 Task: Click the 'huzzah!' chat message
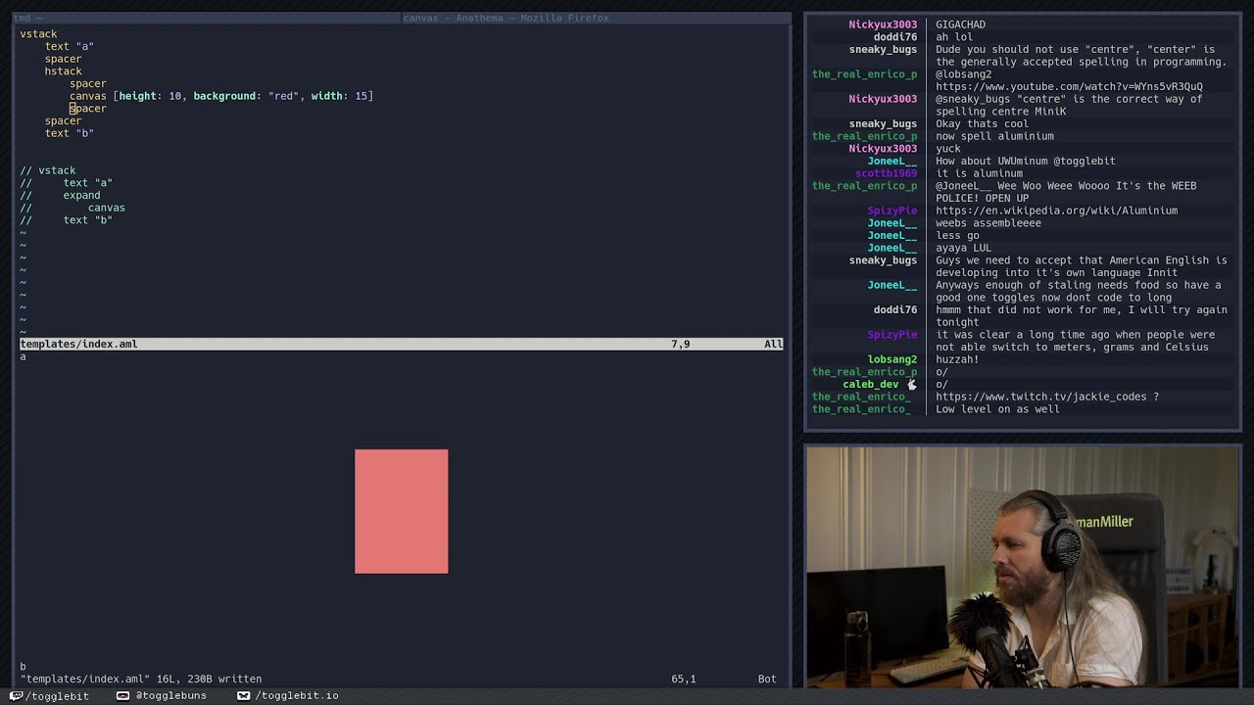[957, 359]
